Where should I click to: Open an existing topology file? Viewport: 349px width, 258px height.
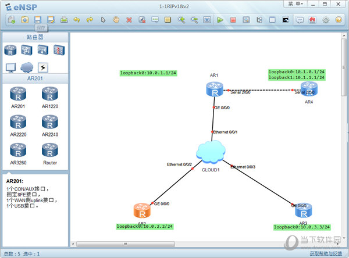(x=24, y=20)
